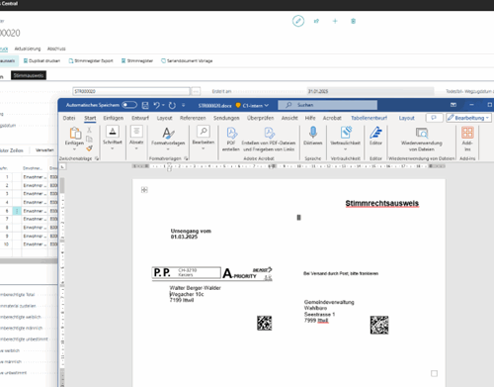Image resolution: width=494 pixels, height=387 pixels.
Task: Click Stimmregister Export action
Action: [x=91, y=60]
